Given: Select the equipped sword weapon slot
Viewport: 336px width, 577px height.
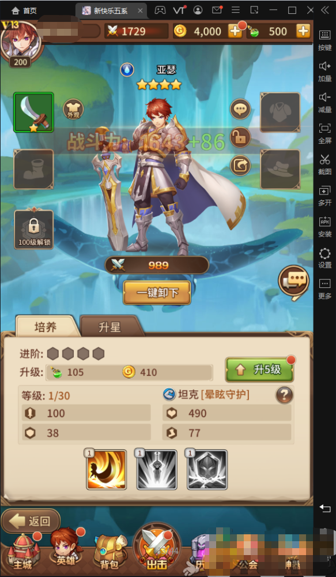Looking at the screenshot, I should (x=34, y=113).
